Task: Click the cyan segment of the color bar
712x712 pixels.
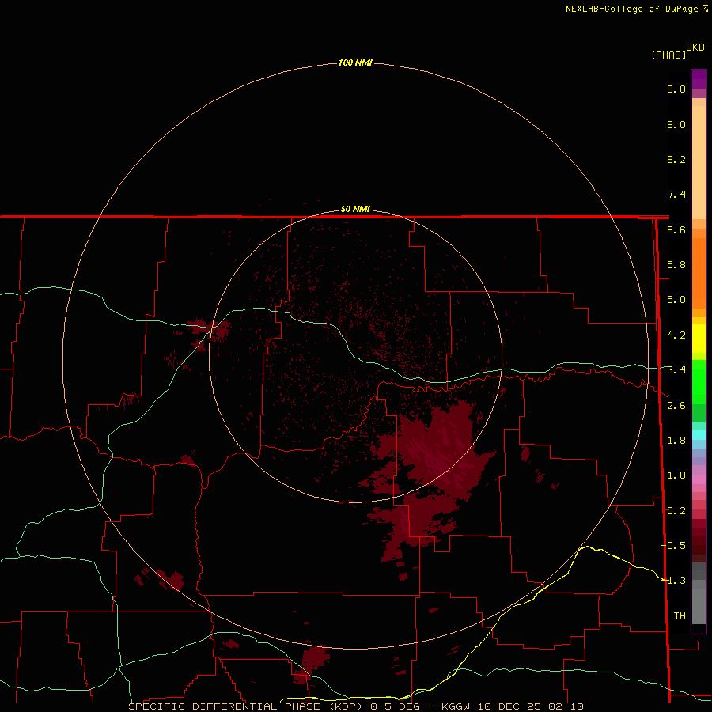Action: click(699, 435)
